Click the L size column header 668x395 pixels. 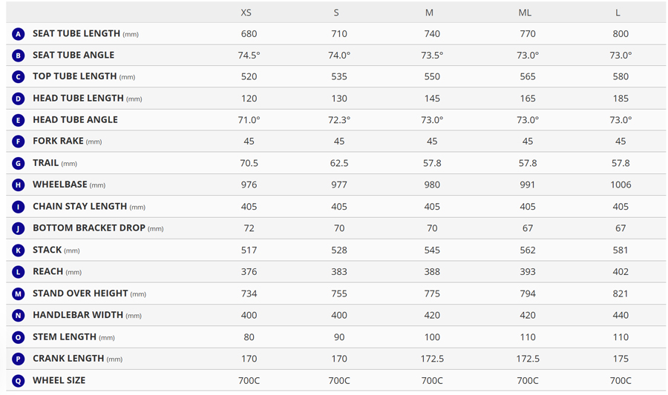pos(618,13)
